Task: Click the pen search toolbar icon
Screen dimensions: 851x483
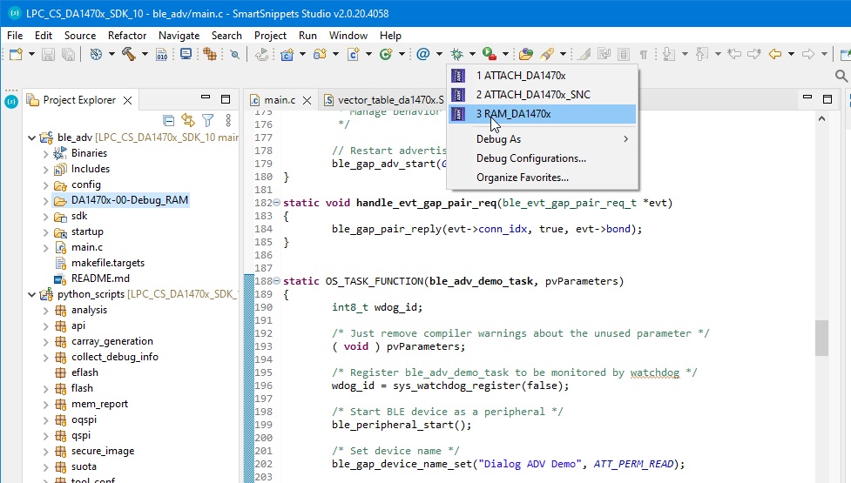Action: pos(547,54)
